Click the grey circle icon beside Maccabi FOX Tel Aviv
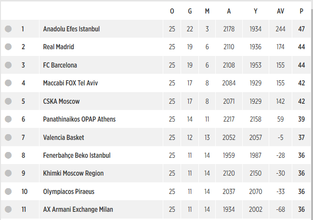 tap(8, 83)
